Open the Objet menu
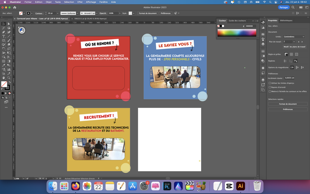 click(x=49, y=2)
